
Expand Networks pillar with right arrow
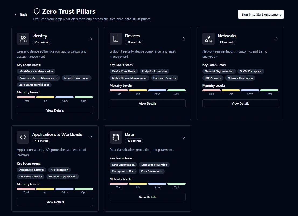click(x=276, y=39)
